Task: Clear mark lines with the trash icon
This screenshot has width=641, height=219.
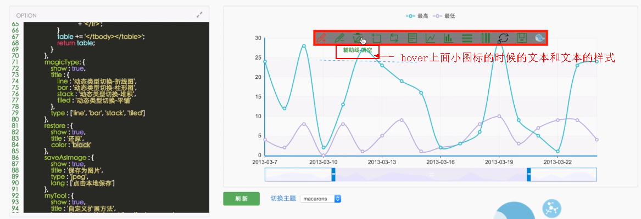Action: pyautogui.click(x=358, y=38)
